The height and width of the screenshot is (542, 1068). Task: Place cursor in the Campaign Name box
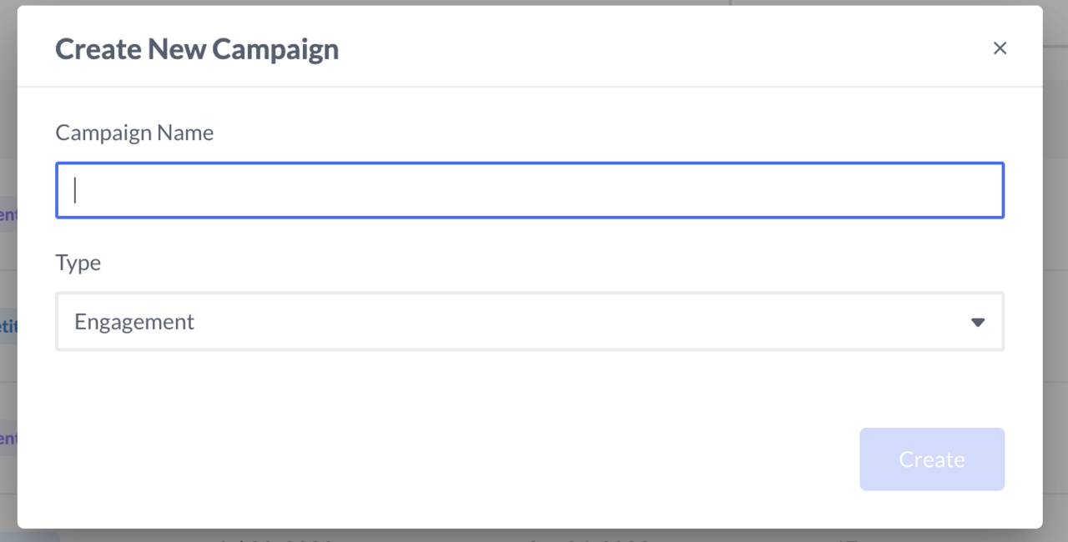click(529, 190)
